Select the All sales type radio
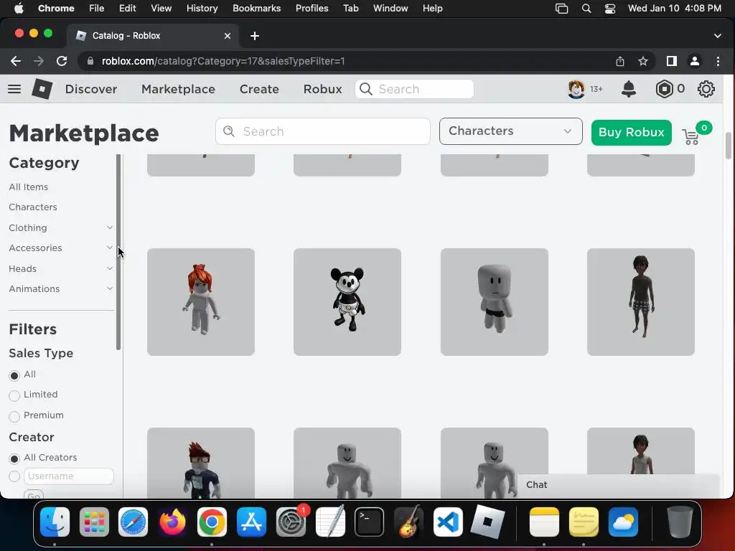The height and width of the screenshot is (551, 735). 14,375
